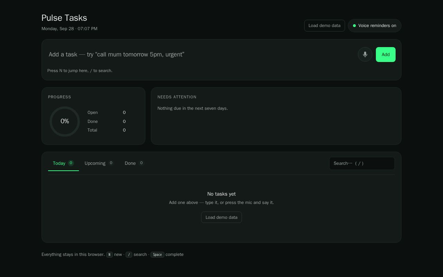Switch to the Today tab
443x277 pixels.
coord(63,163)
